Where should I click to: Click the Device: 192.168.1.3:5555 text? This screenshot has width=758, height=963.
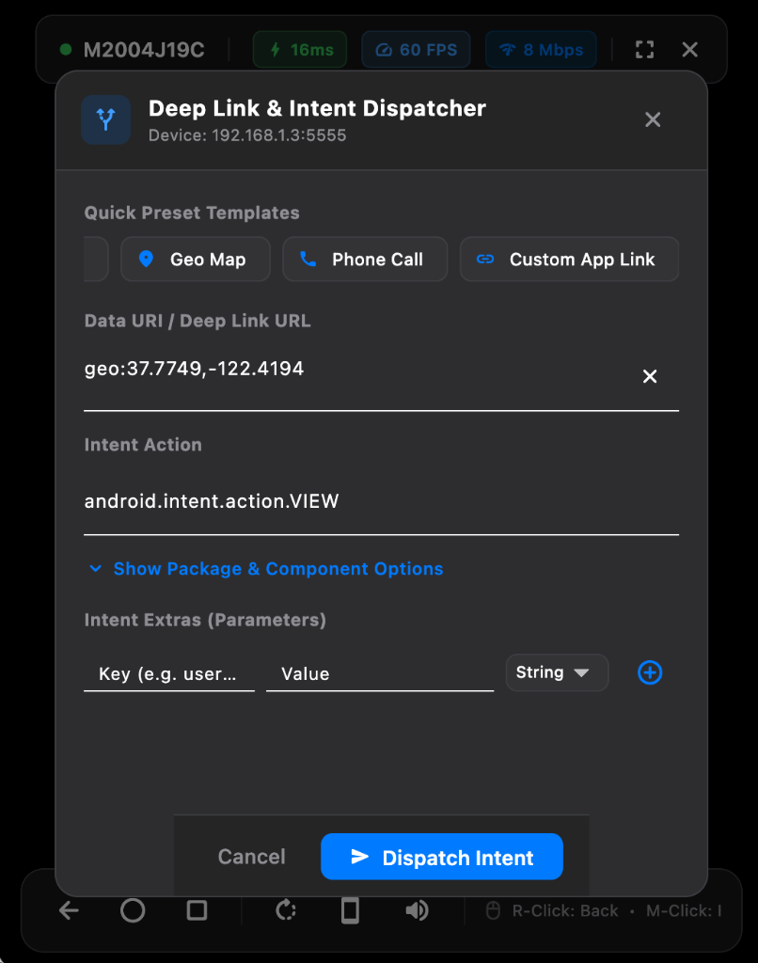coord(247,135)
